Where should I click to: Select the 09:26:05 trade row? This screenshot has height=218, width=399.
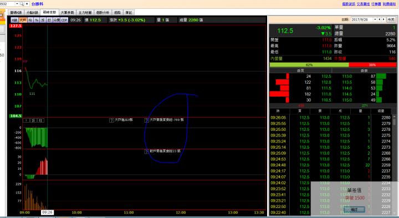[331, 118]
